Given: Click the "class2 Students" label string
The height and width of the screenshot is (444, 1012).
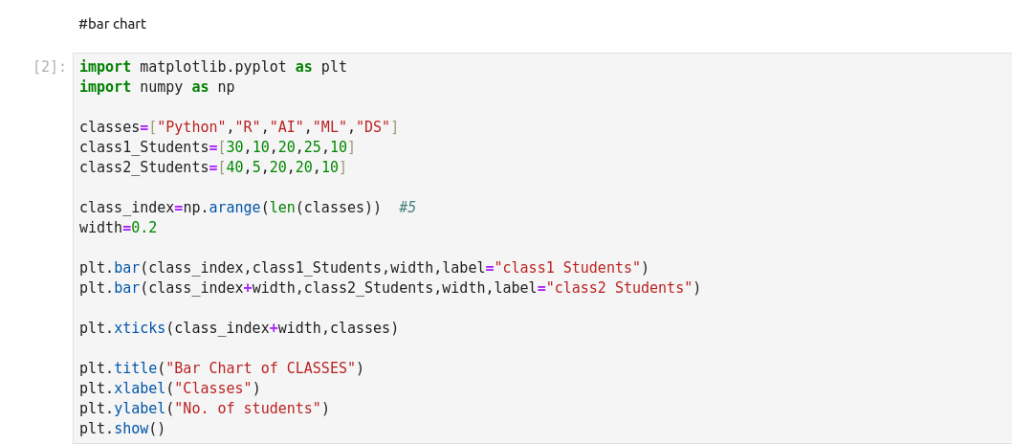Looking at the screenshot, I should point(619,288).
